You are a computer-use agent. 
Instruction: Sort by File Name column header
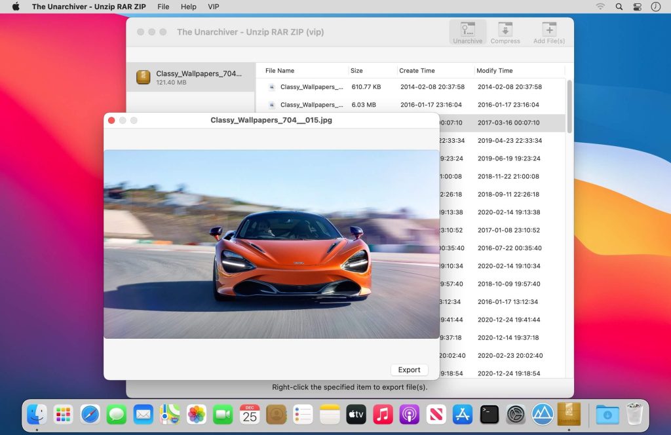pos(280,71)
